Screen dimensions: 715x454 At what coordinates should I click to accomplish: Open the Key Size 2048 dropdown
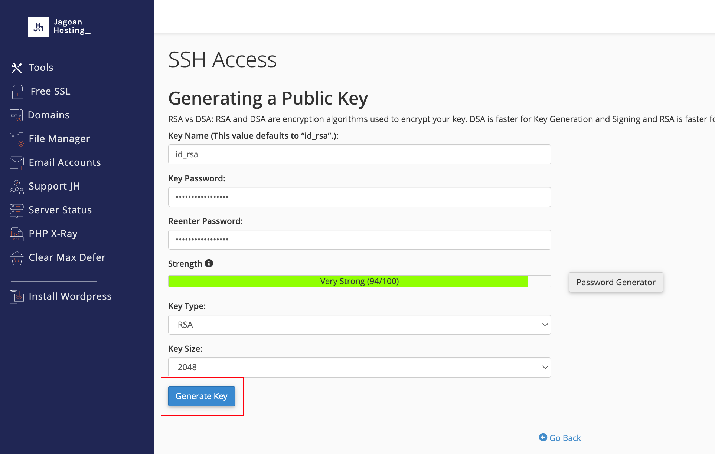pyautogui.click(x=359, y=367)
